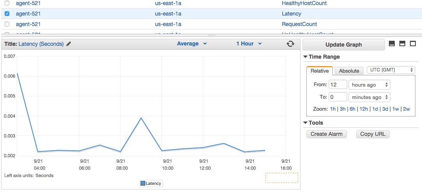Refresh the graph with circular arrows icon
The image size is (422, 193).
coord(290,44)
